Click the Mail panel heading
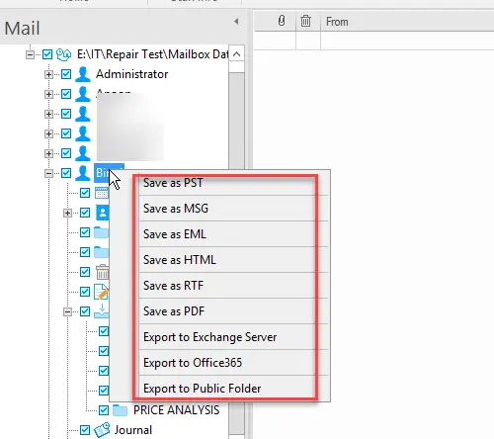The height and width of the screenshot is (439, 494). click(x=22, y=28)
